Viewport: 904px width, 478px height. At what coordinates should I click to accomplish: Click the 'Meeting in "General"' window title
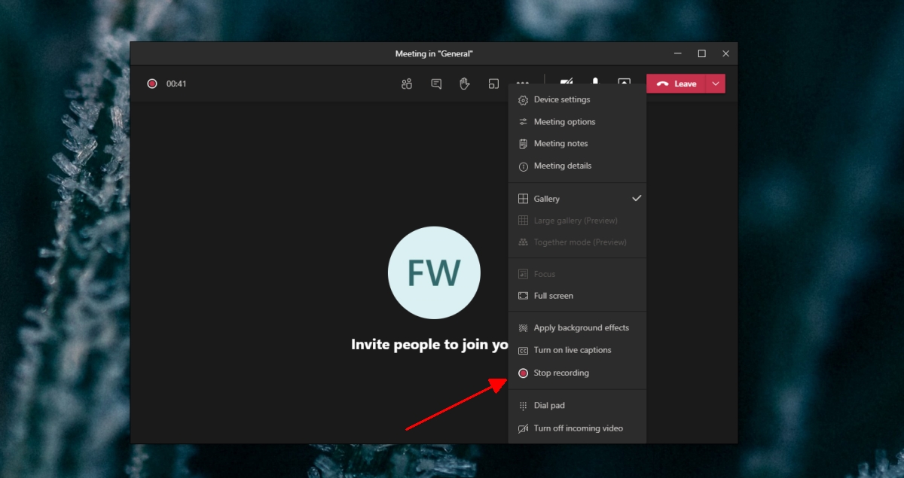pos(434,53)
